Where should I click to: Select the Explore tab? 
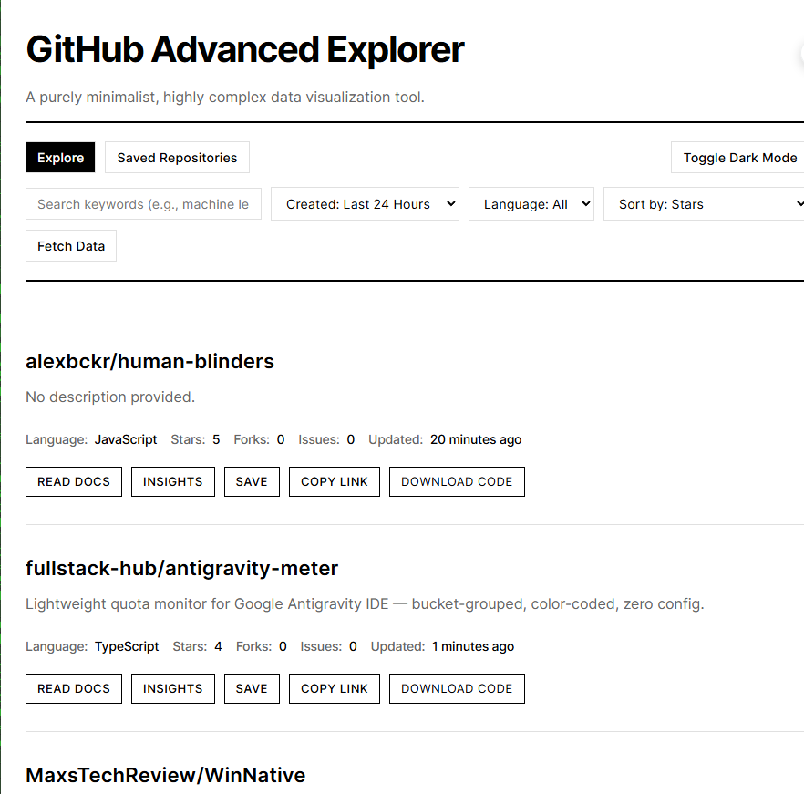[x=60, y=157]
